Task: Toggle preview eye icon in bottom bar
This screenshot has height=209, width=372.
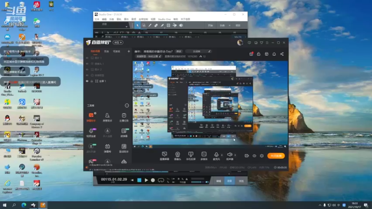Action: [x=254, y=156]
